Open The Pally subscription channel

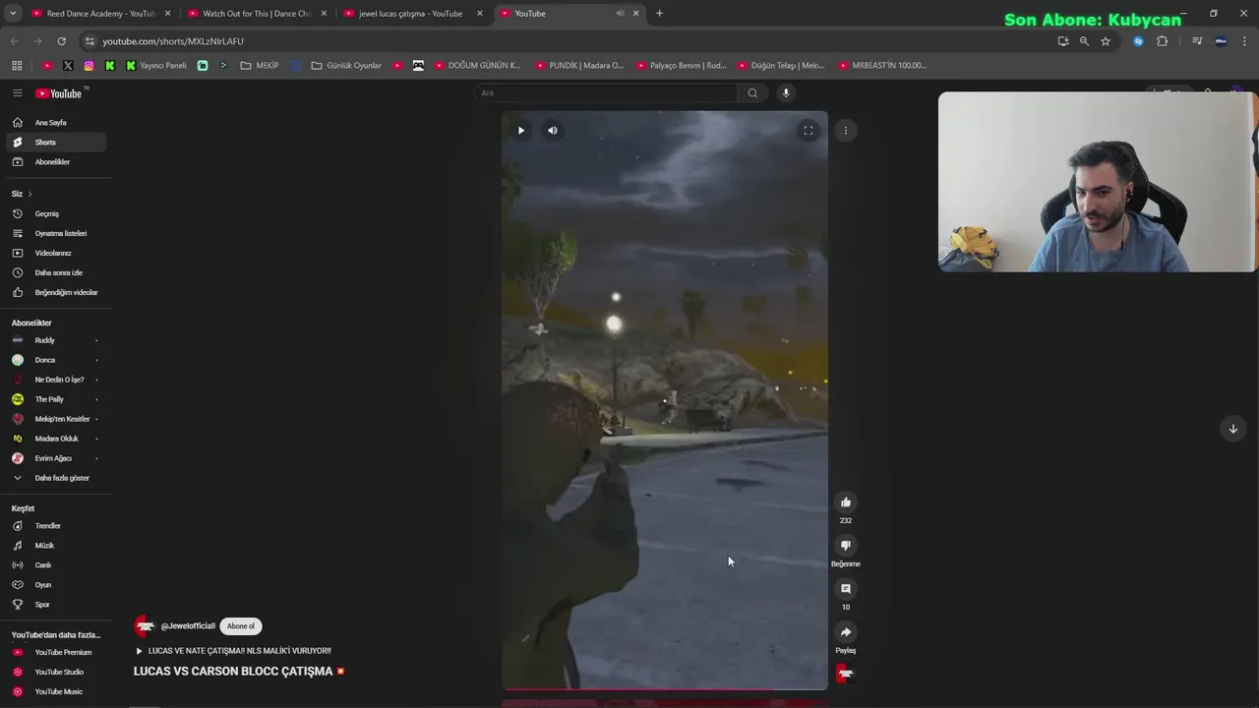point(56,399)
